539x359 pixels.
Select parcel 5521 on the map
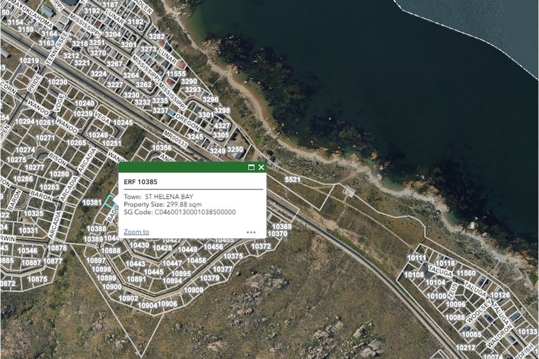click(x=292, y=179)
